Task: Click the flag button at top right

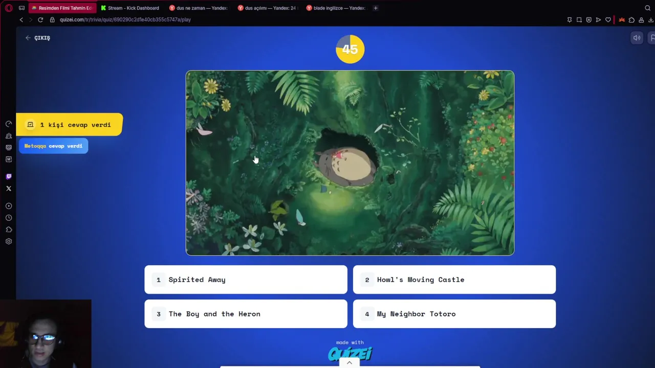Action: coord(652,38)
